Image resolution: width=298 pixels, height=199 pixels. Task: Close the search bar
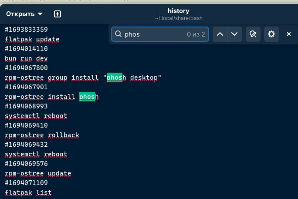[289, 34]
